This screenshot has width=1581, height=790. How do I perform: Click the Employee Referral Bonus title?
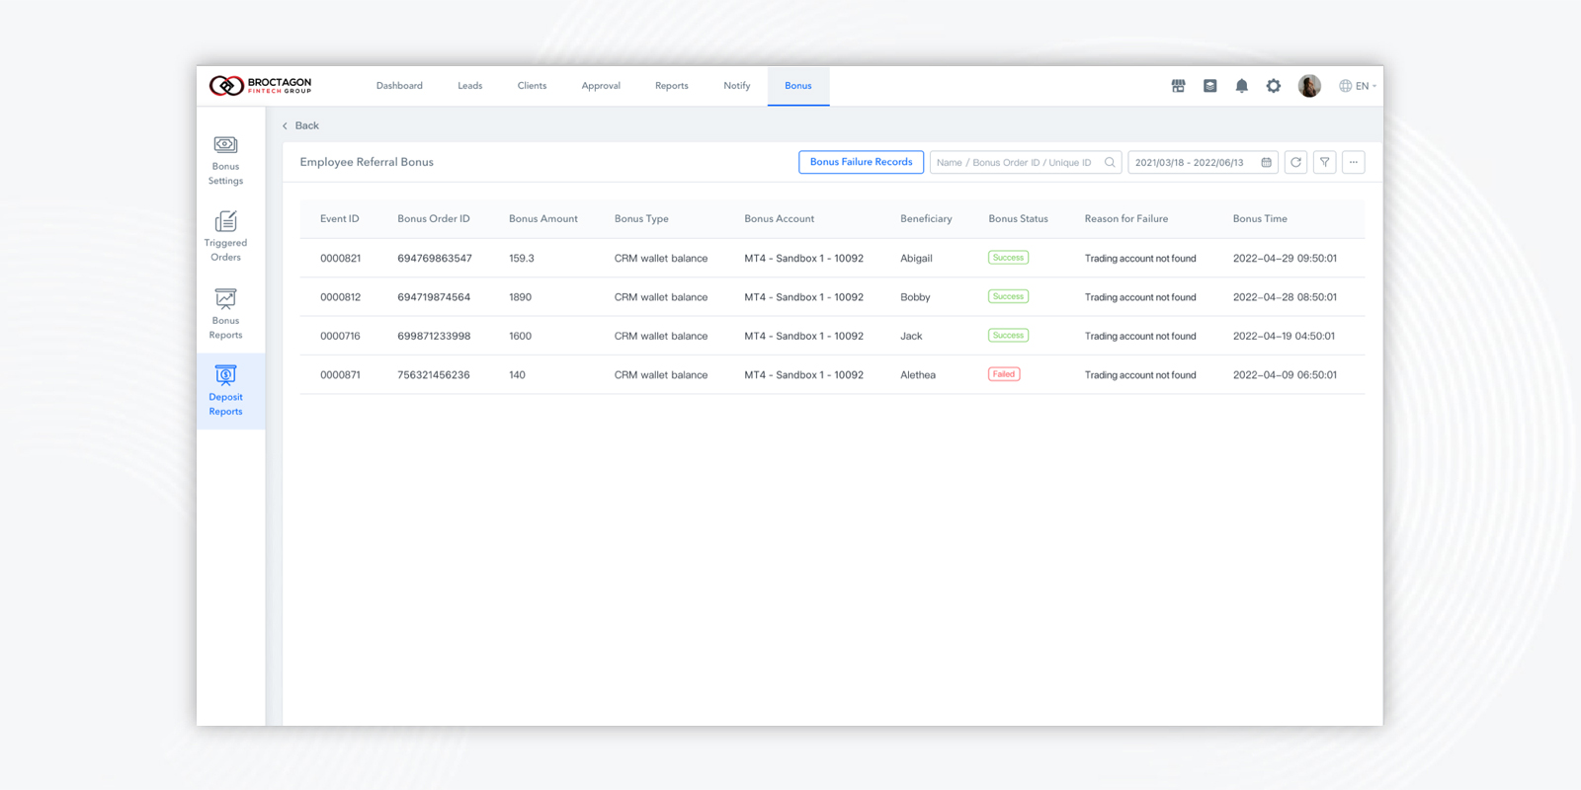(367, 162)
